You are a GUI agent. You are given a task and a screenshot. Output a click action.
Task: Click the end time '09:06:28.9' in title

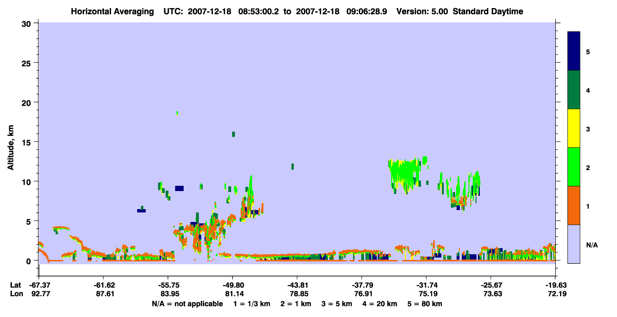click(366, 11)
